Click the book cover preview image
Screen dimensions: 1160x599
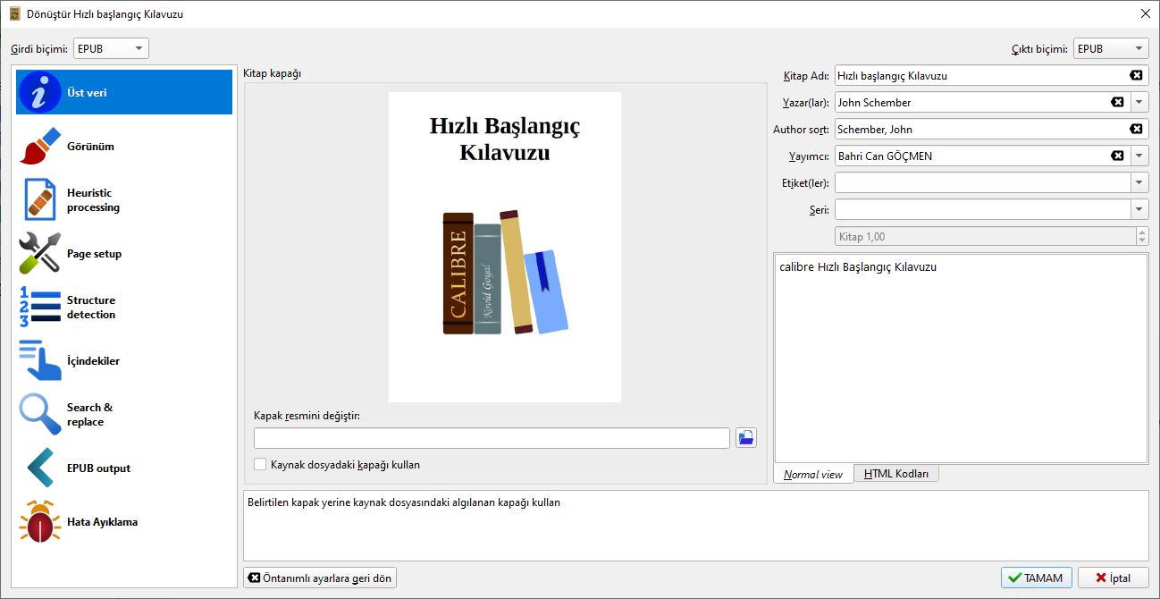505,247
